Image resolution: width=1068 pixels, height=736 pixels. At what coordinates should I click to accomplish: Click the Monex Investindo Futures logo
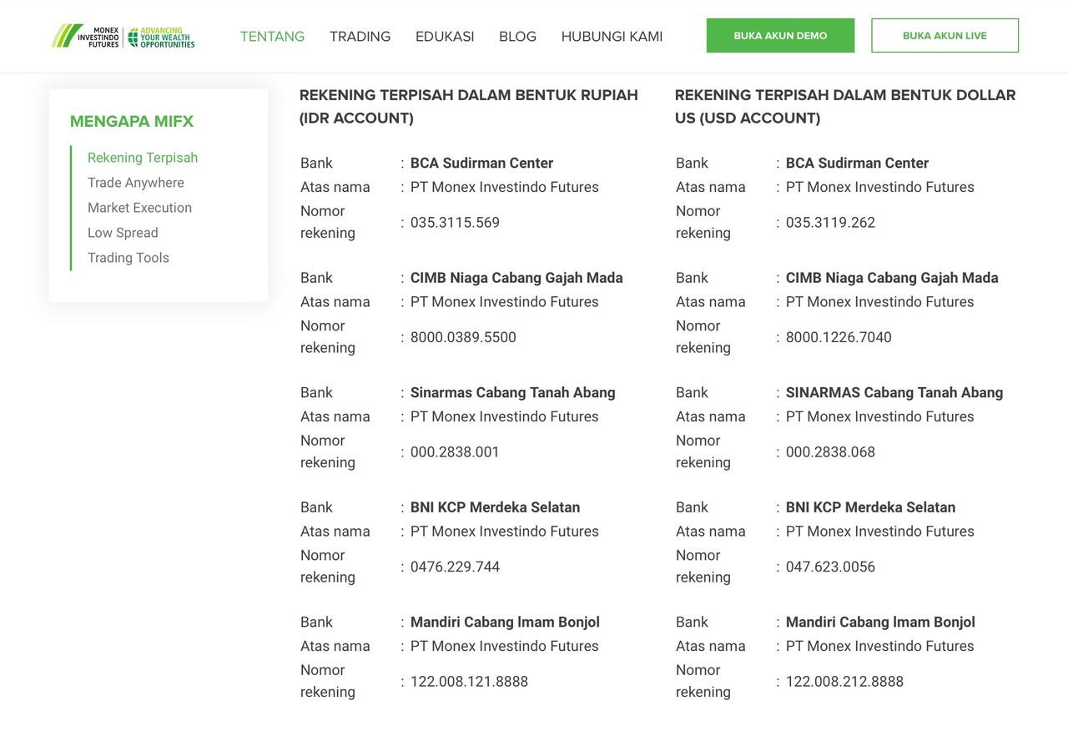tap(123, 37)
